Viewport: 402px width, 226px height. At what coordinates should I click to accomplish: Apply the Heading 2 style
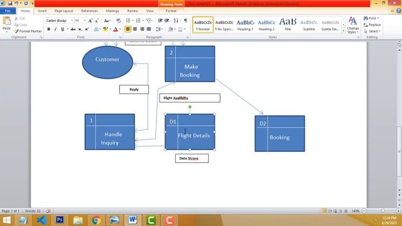(x=266, y=25)
